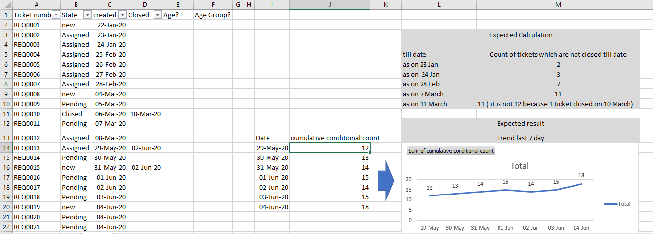The height and width of the screenshot is (234, 653).
Task: Open the created column filter dropdown
Action: tap(122, 15)
